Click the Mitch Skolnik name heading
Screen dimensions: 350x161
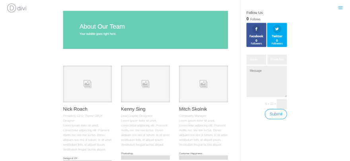tap(193, 109)
